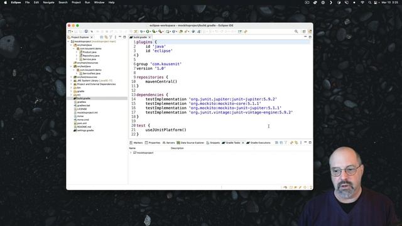The width and height of the screenshot is (402, 226).
Task: Select ServiceTest.java in Project Explorer
Action: click(x=91, y=73)
